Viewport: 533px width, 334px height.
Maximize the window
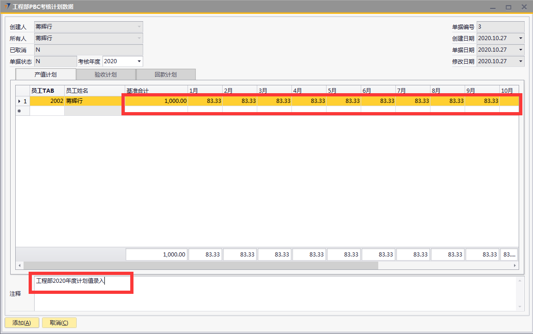pos(508,7)
